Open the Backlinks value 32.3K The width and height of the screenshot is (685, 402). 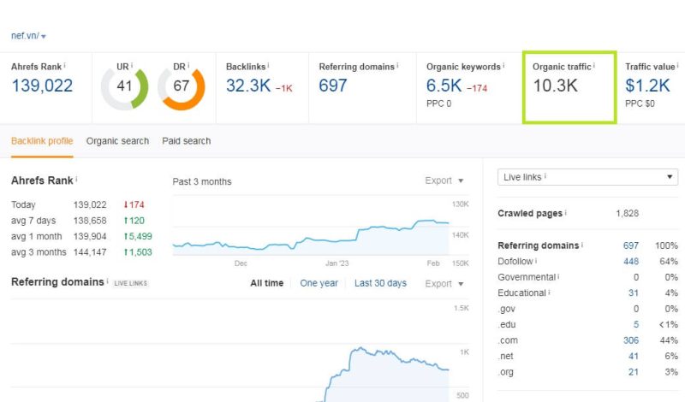(248, 86)
